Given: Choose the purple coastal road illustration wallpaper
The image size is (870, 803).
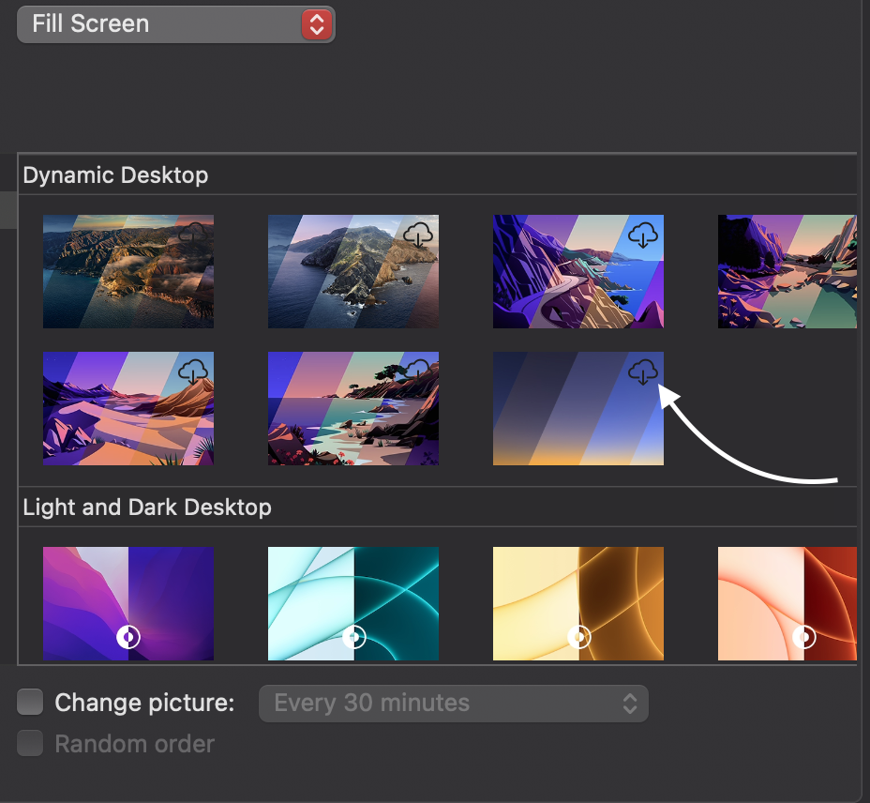Looking at the screenshot, I should [x=578, y=271].
